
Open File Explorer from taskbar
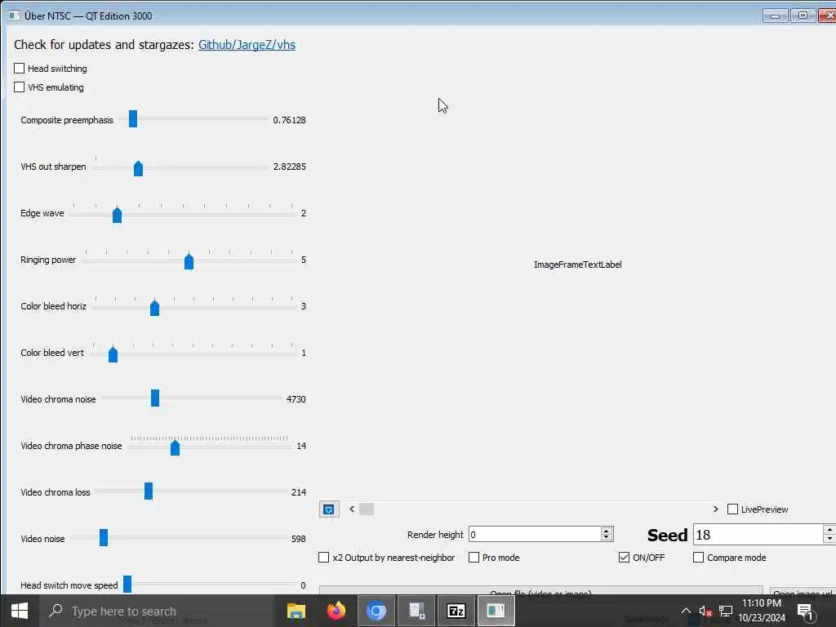296,611
